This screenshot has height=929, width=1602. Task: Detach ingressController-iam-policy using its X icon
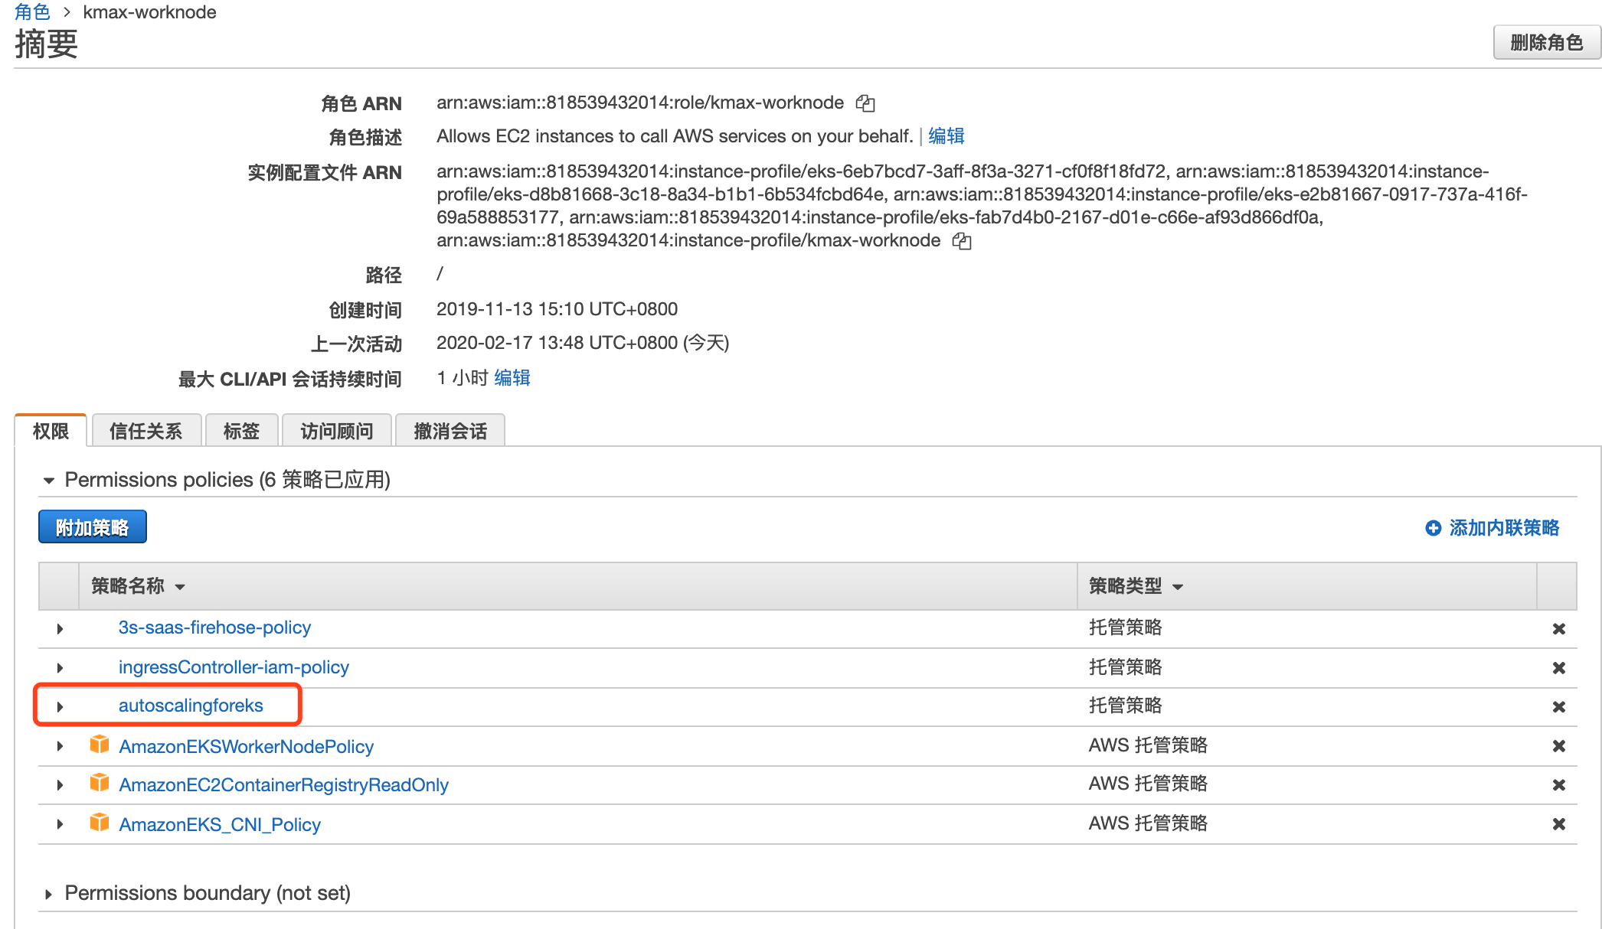(1558, 668)
